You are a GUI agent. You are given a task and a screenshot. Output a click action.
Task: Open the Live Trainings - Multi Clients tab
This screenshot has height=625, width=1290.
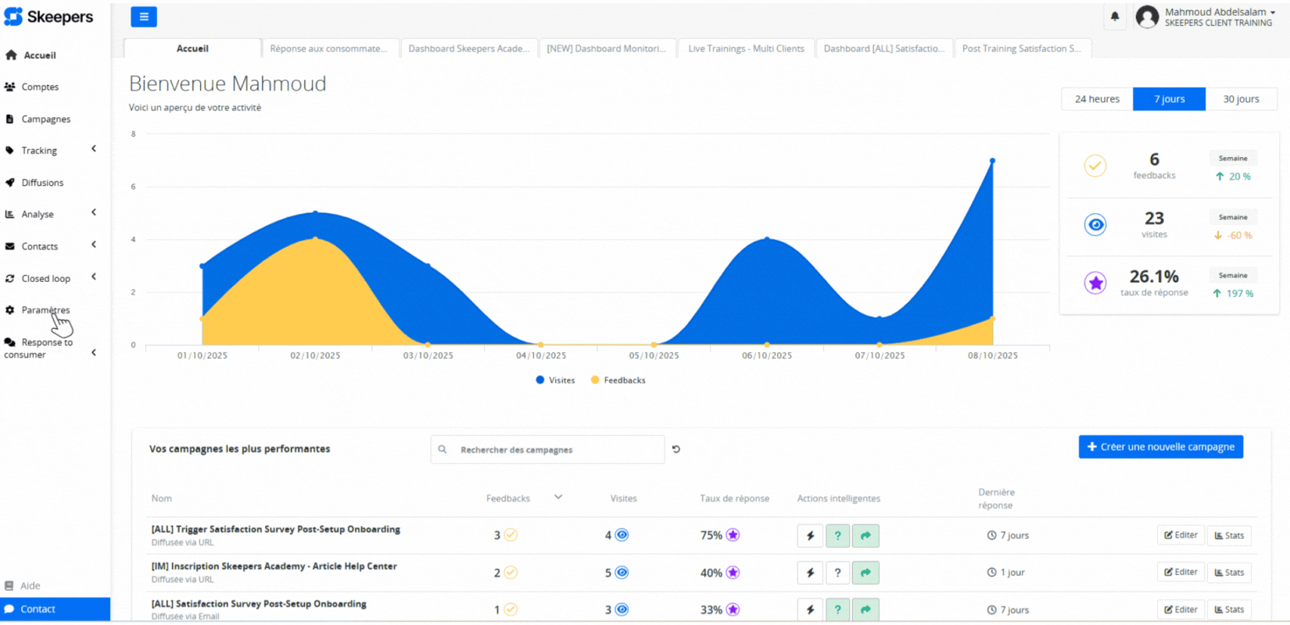tap(746, 48)
